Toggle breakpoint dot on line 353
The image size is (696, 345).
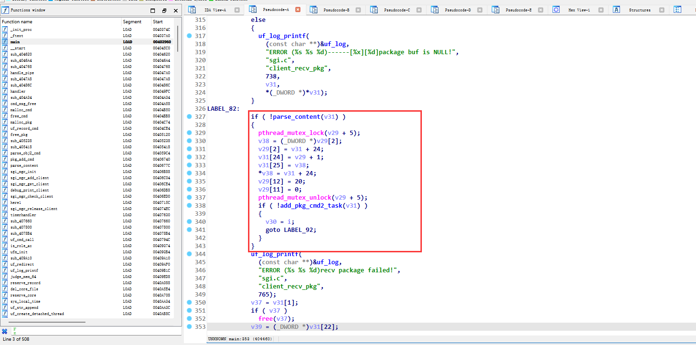tap(189, 326)
